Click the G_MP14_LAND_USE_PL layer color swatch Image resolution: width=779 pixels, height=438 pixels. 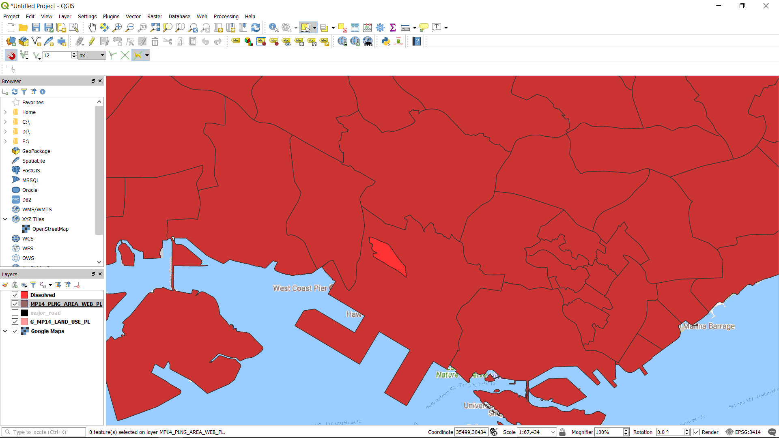[x=24, y=322]
